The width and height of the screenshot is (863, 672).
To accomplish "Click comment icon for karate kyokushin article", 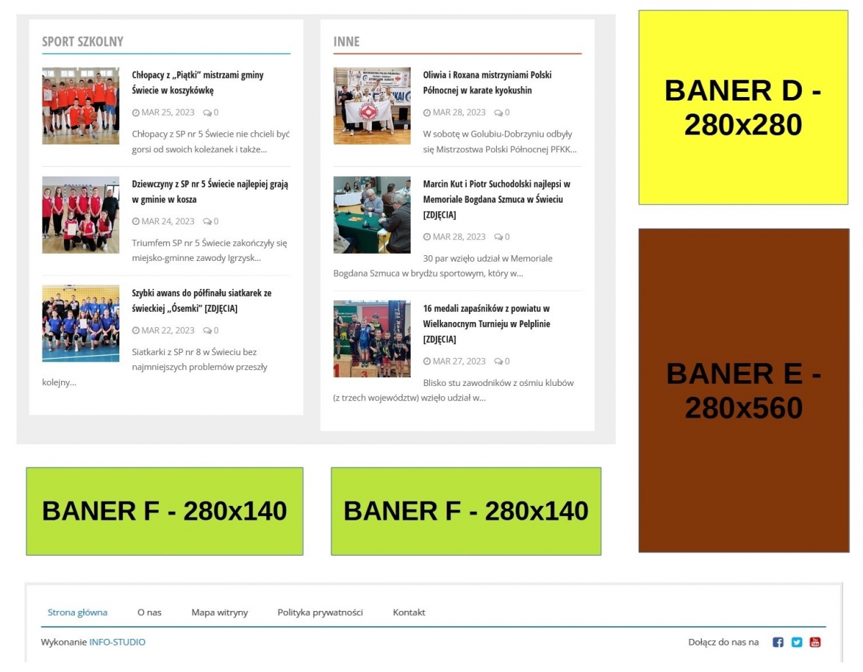I will coord(498,113).
